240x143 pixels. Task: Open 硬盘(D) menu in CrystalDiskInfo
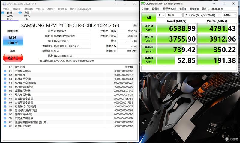[51, 9]
